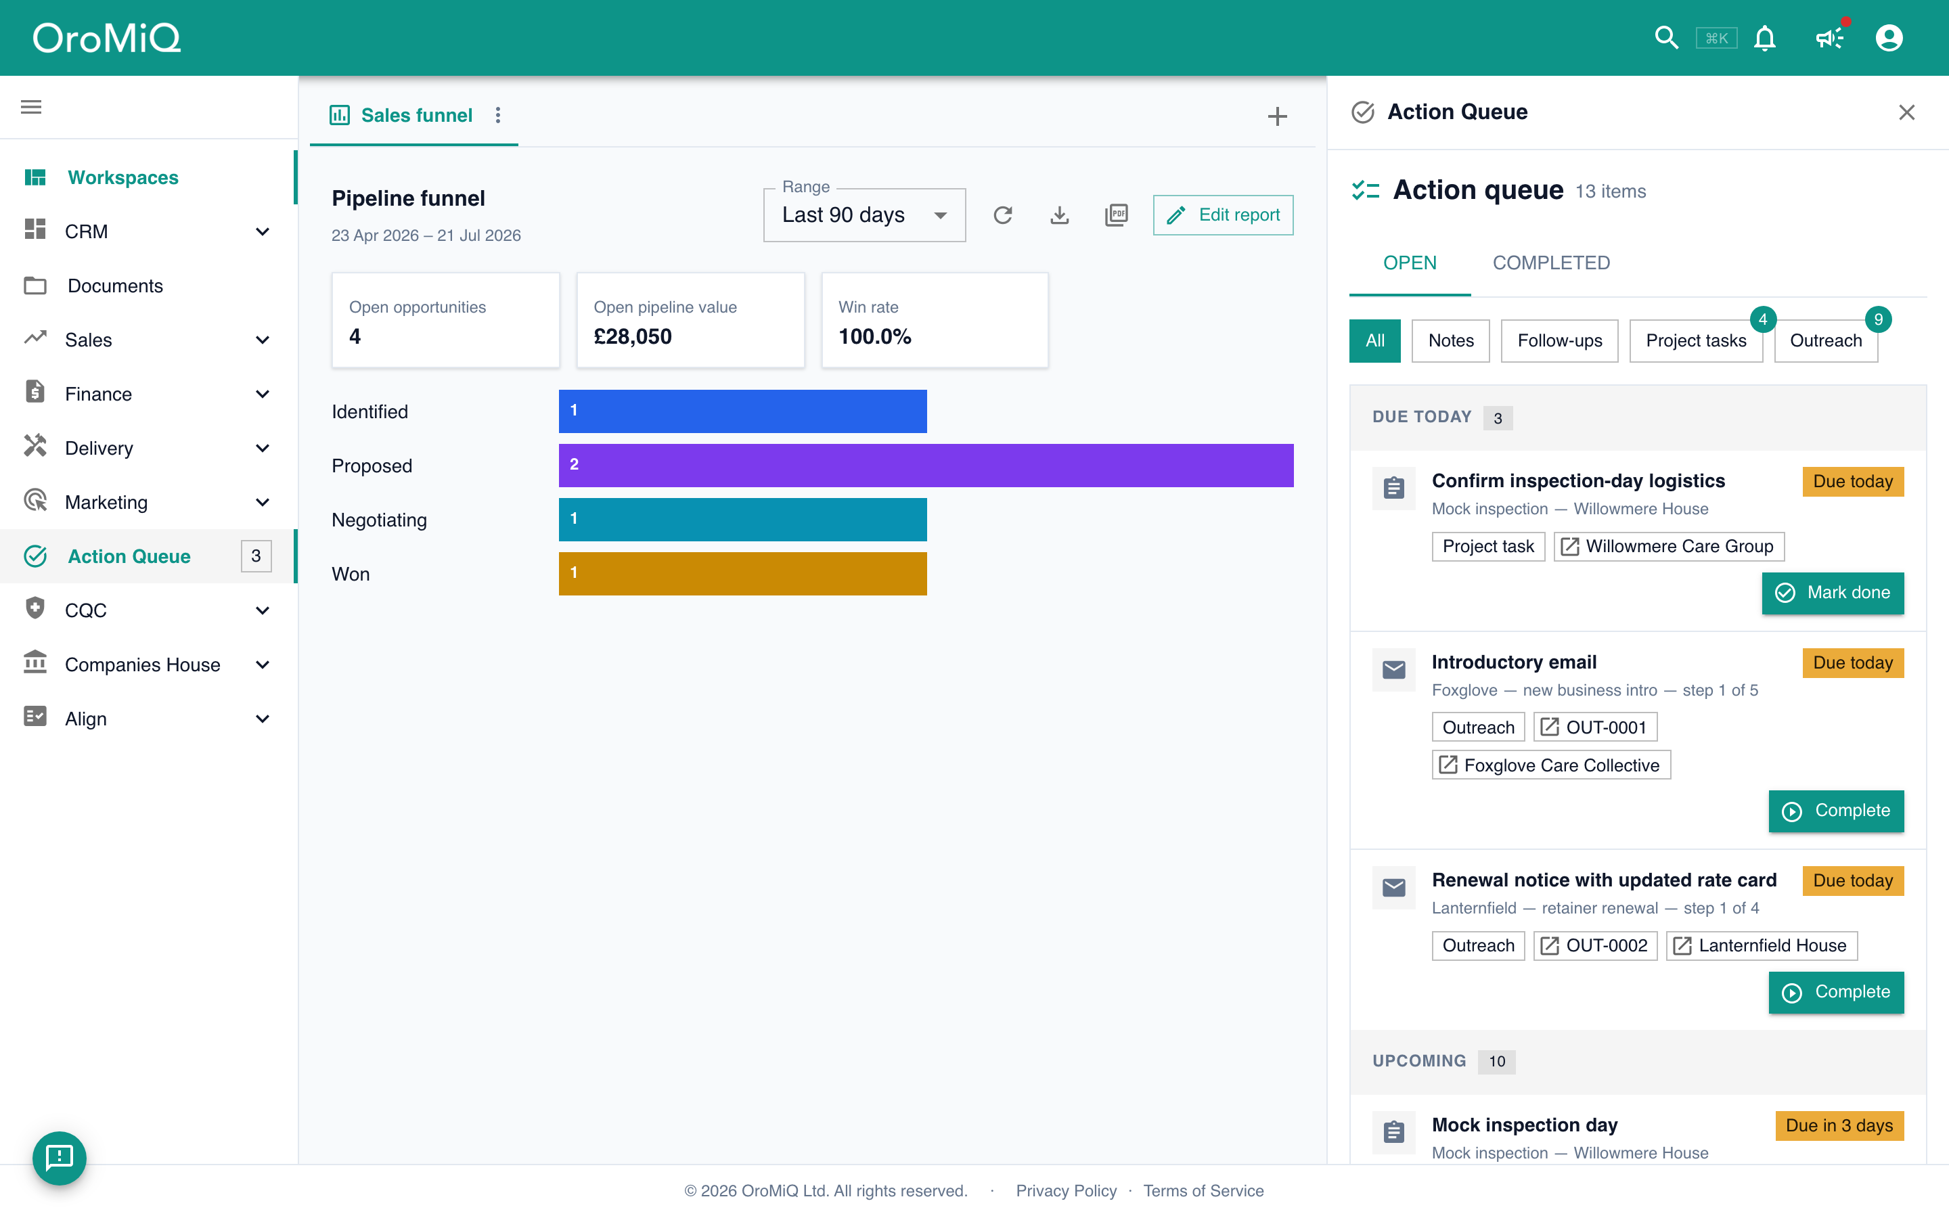Mark Confirm inspection-day logistics done

[1832, 593]
